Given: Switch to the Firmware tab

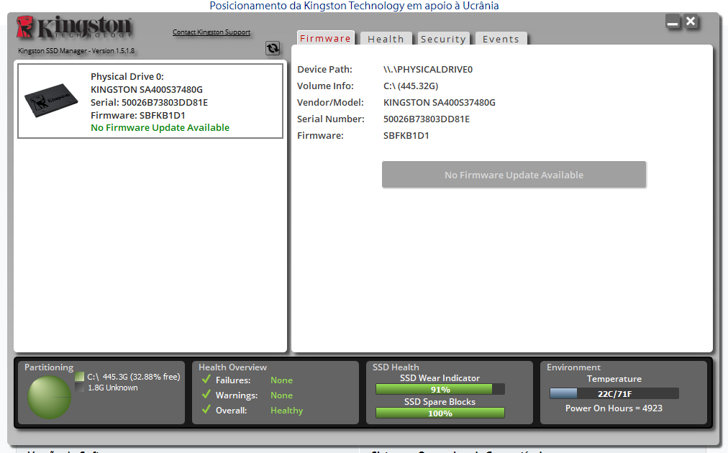Looking at the screenshot, I should 325,39.
